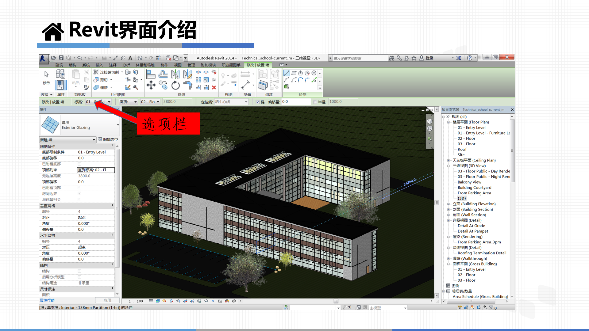The height and width of the screenshot is (331, 589).
Task: Collapse the 垂直网格 section
Action: pyautogui.click(x=112, y=206)
